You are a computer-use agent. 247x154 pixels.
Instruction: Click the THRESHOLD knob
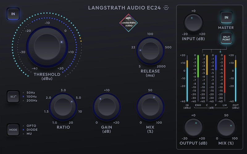(47, 47)
